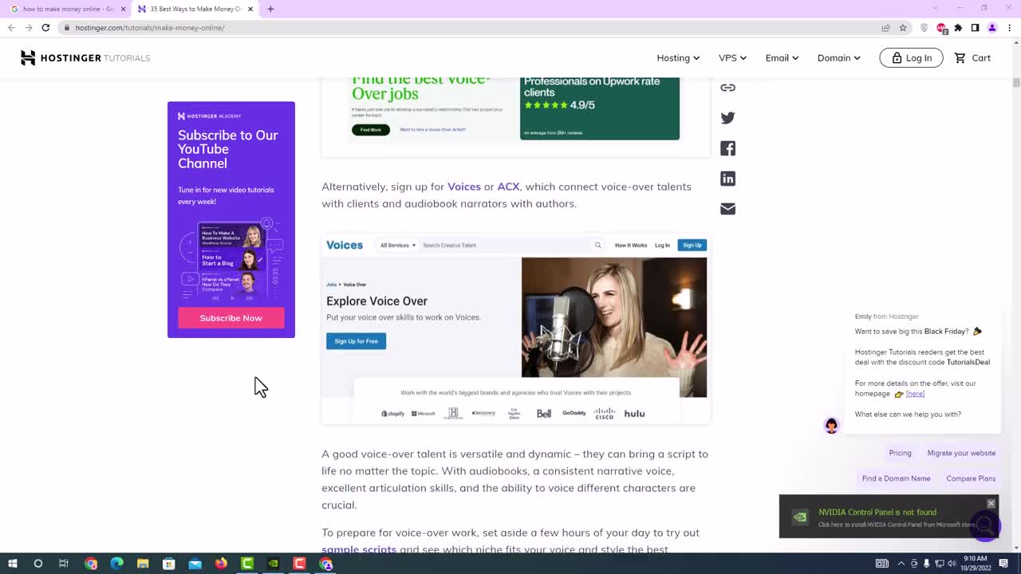Image resolution: width=1021 pixels, height=574 pixels.
Task: Open the tab search chevron
Action: pyautogui.click(x=936, y=8)
